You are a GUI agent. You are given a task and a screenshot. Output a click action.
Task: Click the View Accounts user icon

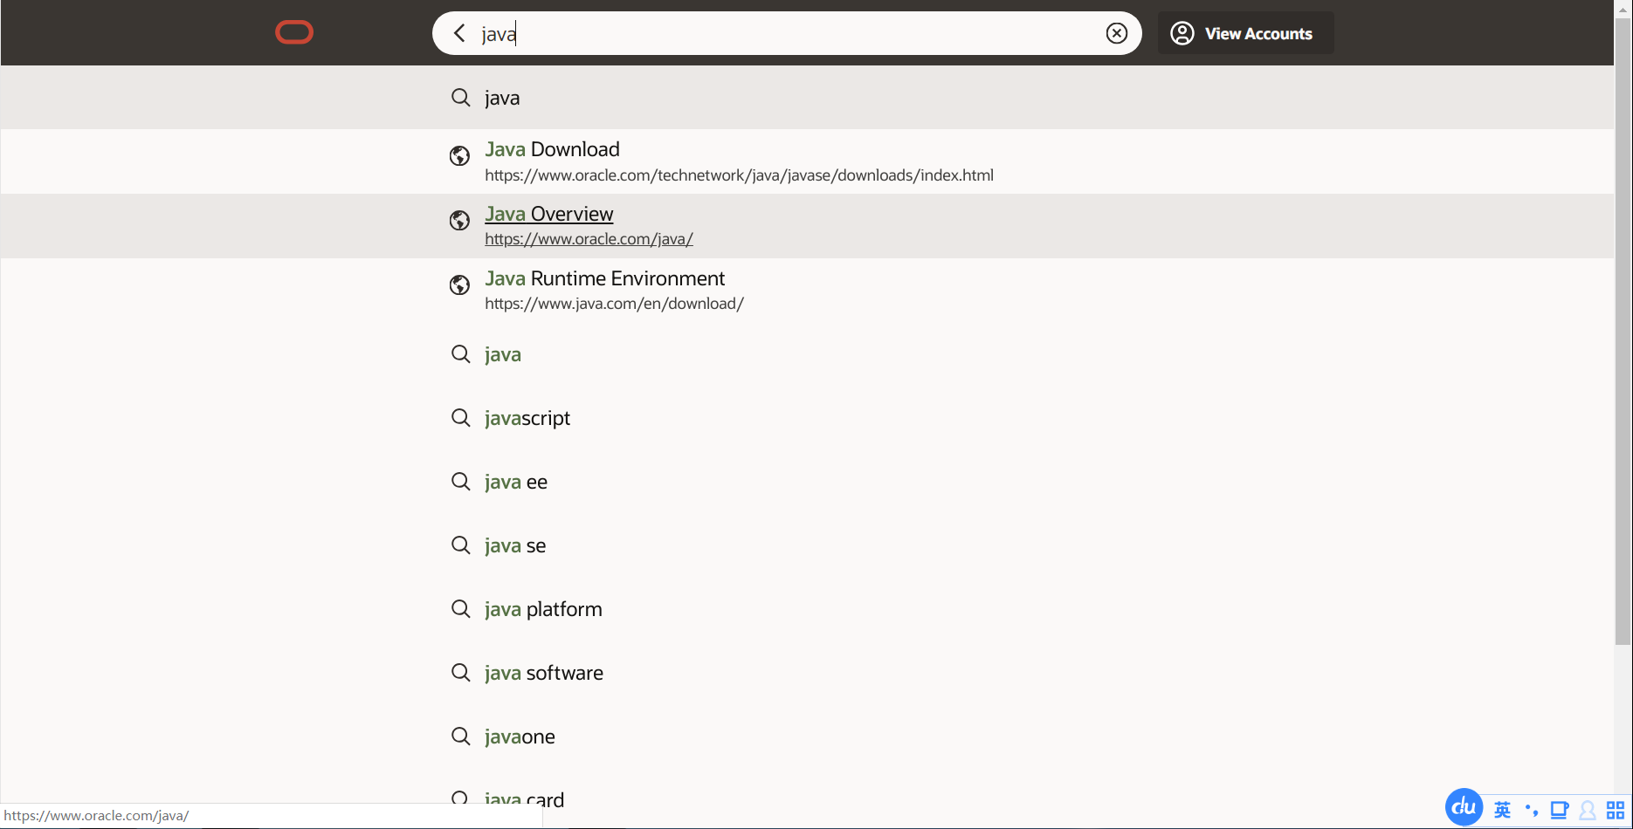coord(1182,33)
